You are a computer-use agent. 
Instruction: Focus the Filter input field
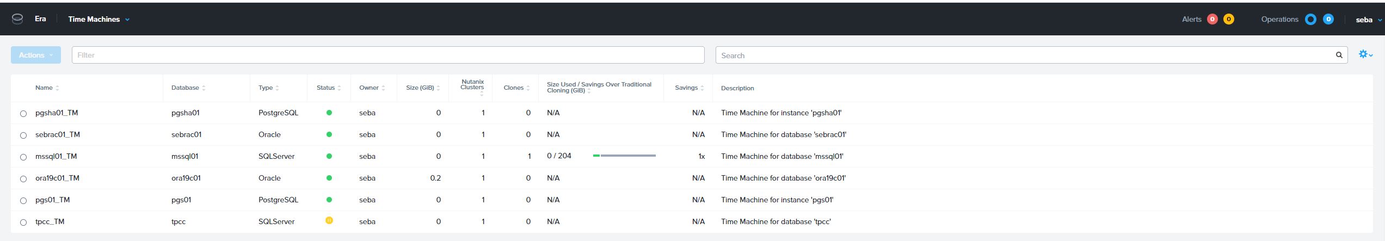[388, 55]
